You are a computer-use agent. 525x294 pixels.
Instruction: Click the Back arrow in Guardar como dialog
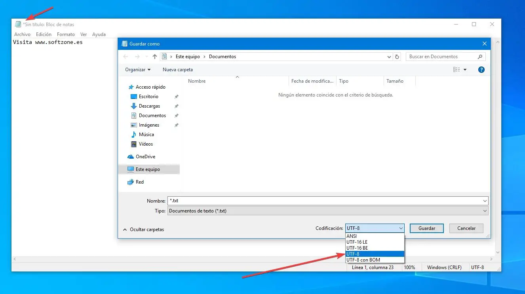point(126,57)
